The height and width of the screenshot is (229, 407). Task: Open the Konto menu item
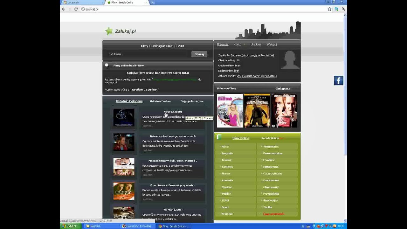[238, 45]
